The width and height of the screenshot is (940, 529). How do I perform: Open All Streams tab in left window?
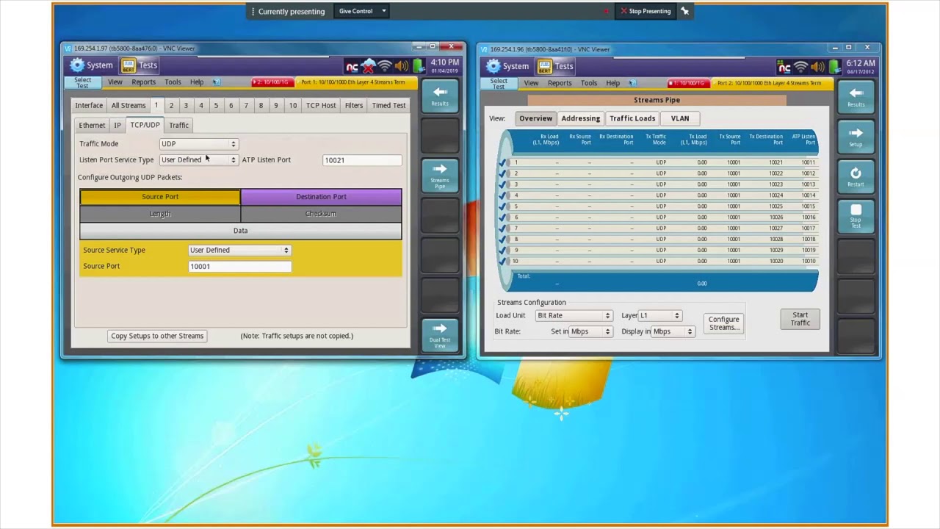click(x=129, y=105)
